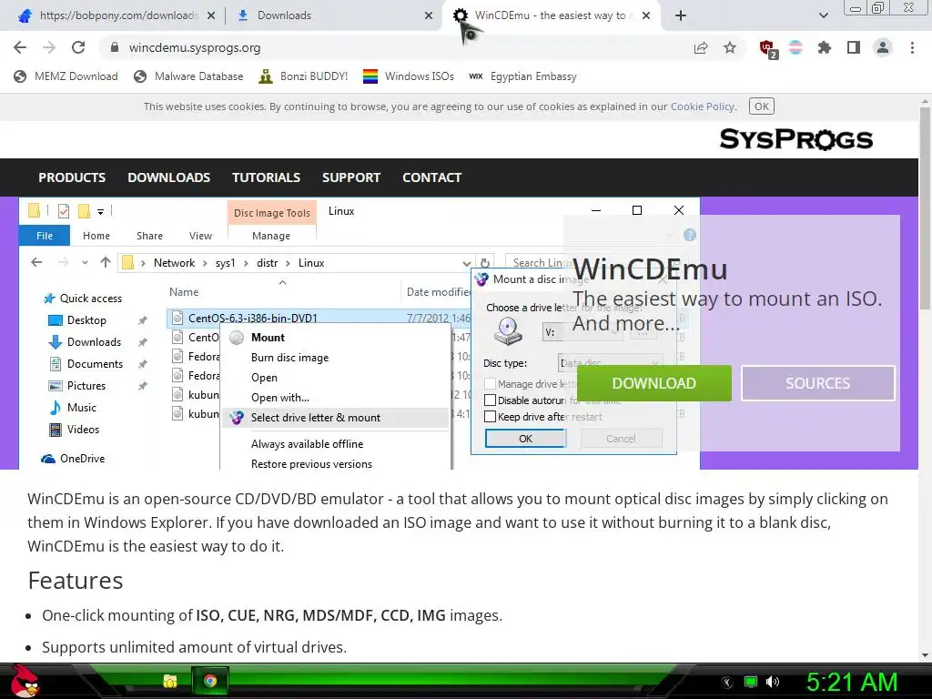Screen dimensions: 932x699
Task: Select Downloads in banner Quick access list
Action: 94,342
